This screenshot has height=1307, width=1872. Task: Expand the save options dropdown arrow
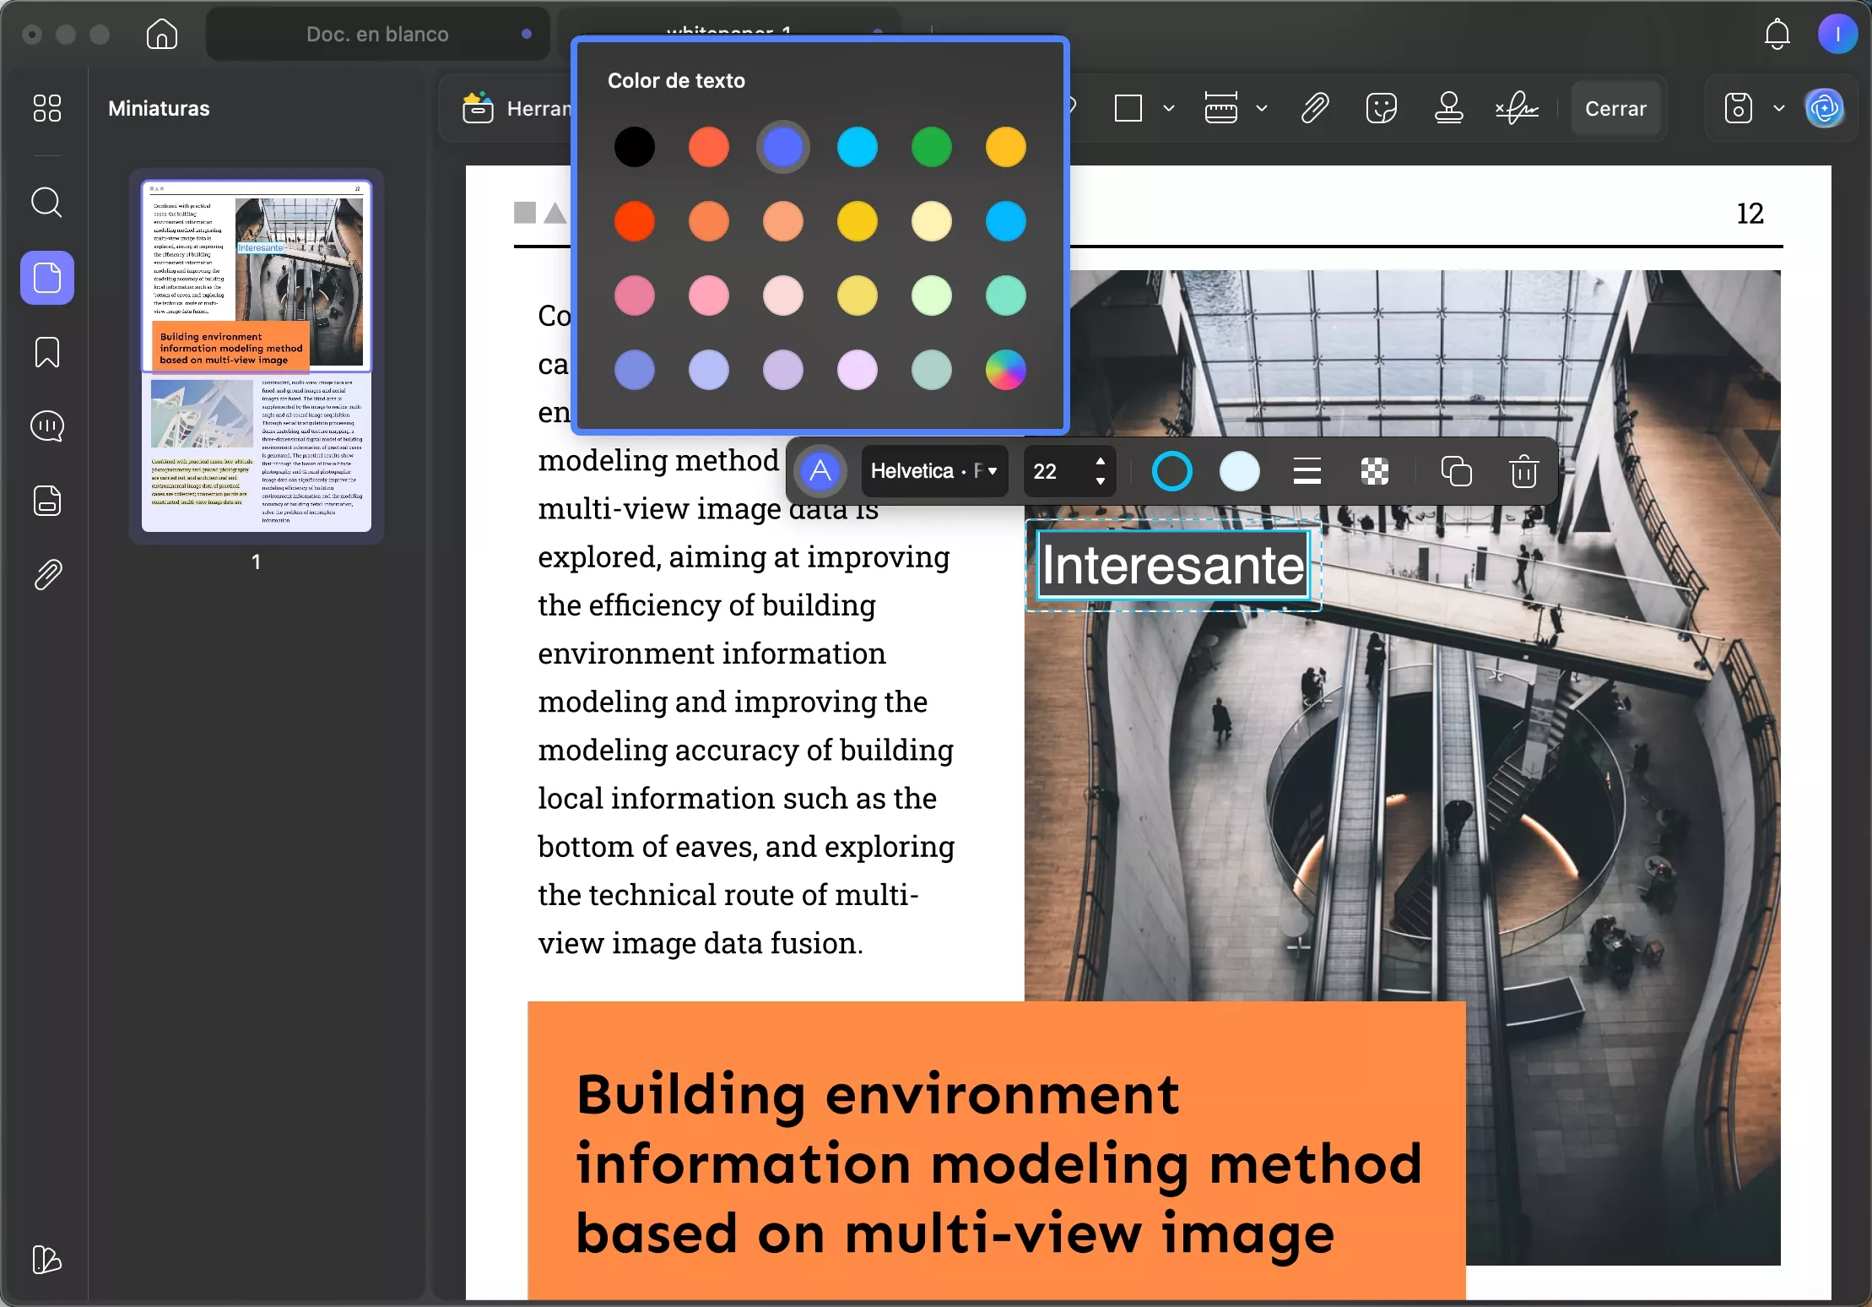pyautogui.click(x=1779, y=108)
